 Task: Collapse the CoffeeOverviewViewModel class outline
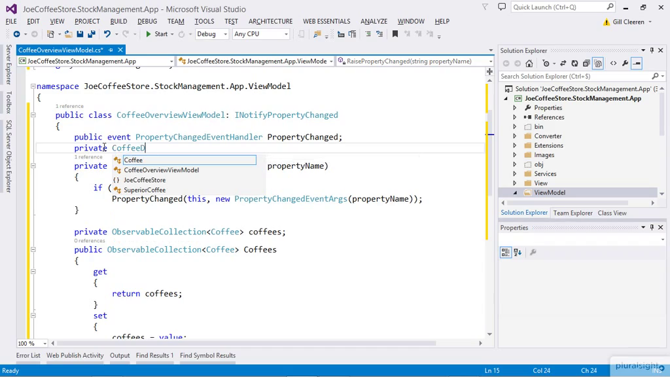pos(33,115)
